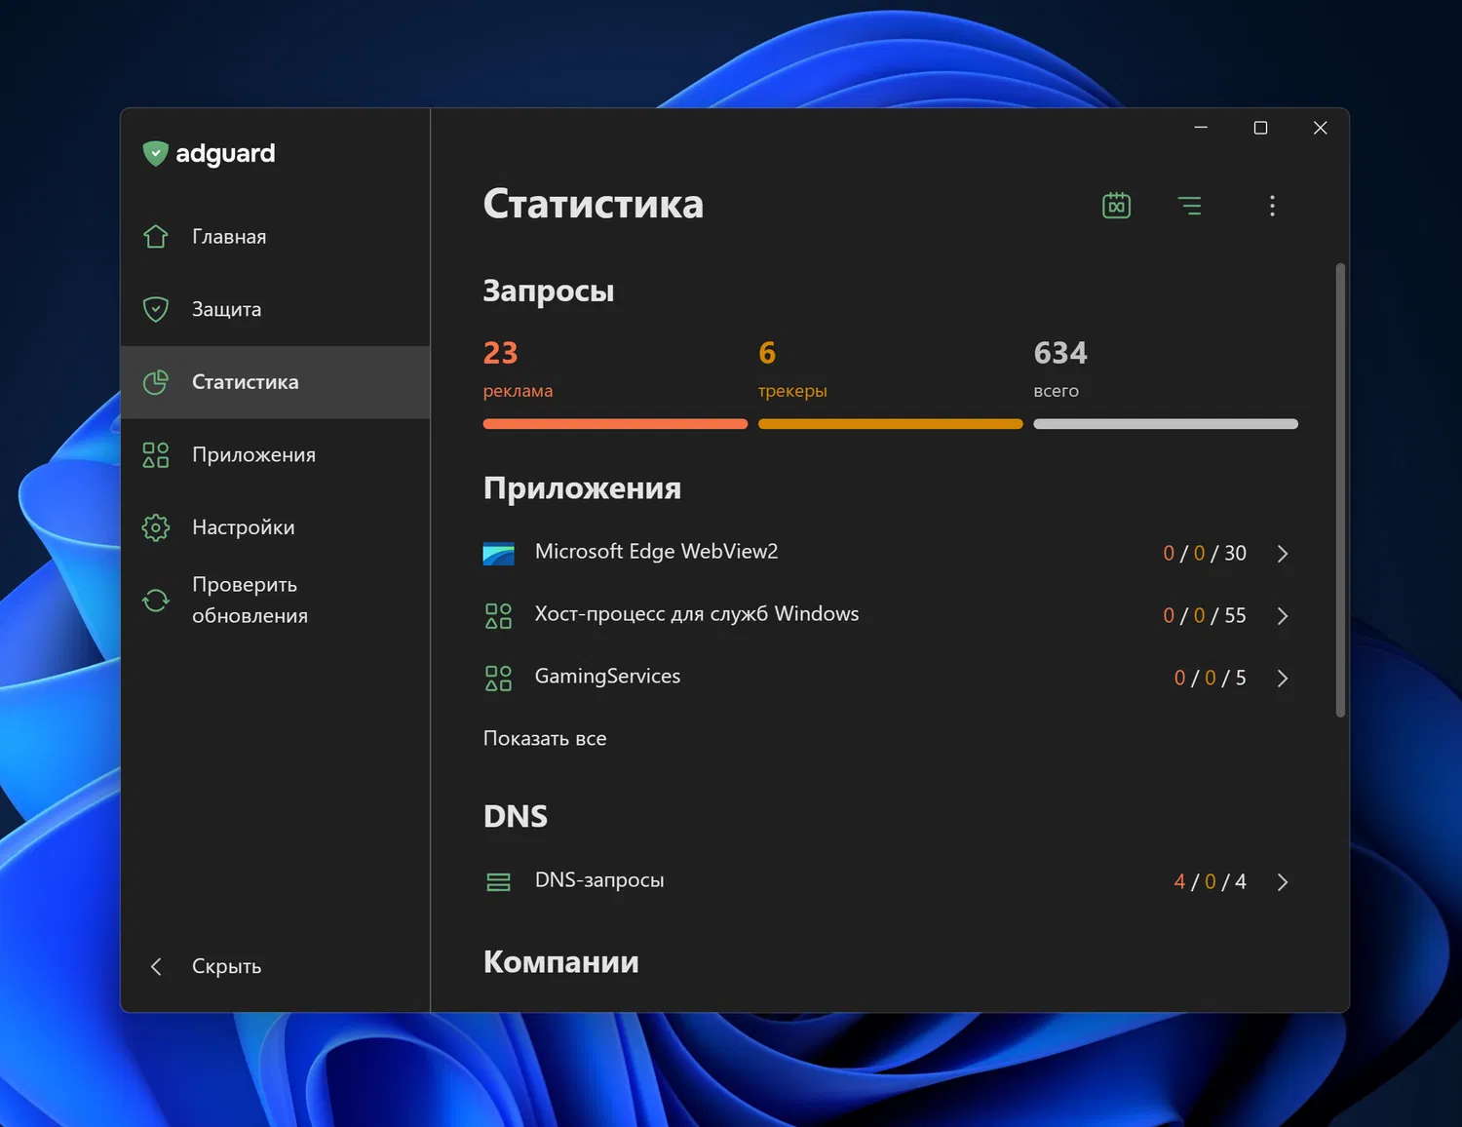
Task: Click the gray всего progress bar
Action: coord(1166,424)
